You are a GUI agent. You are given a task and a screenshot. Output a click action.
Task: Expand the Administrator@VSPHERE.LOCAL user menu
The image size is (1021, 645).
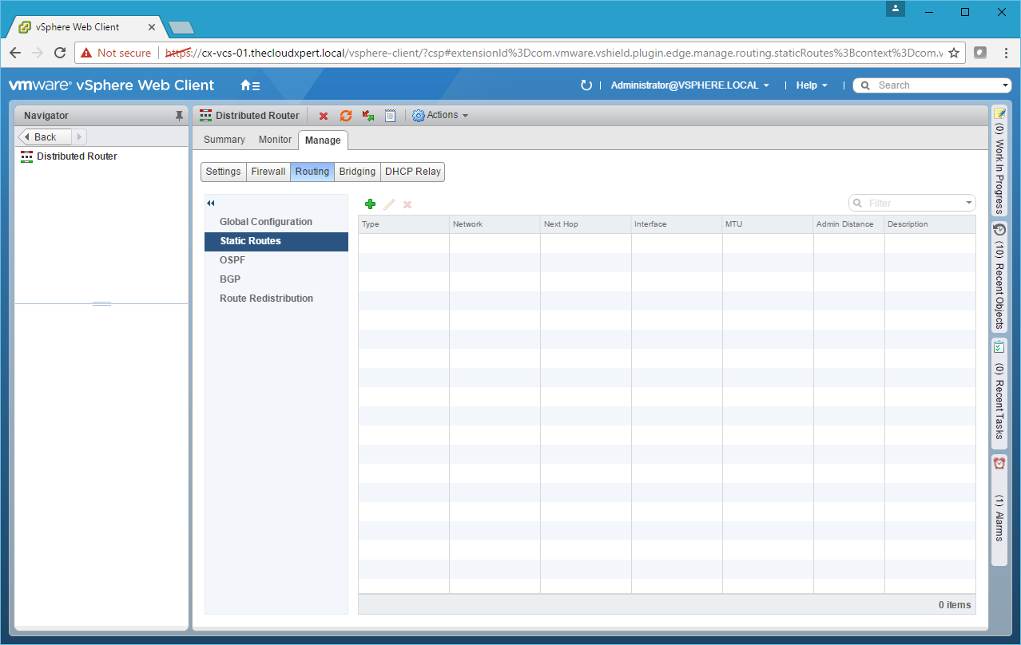tap(689, 85)
